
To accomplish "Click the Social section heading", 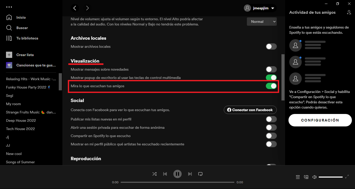I will tap(77, 100).
